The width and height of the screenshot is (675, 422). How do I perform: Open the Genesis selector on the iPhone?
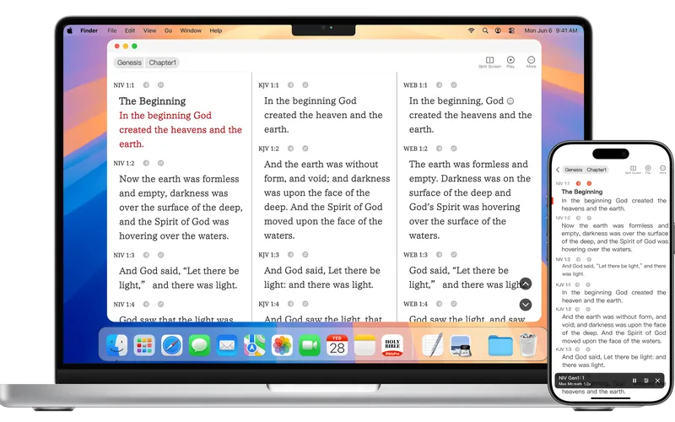[574, 170]
